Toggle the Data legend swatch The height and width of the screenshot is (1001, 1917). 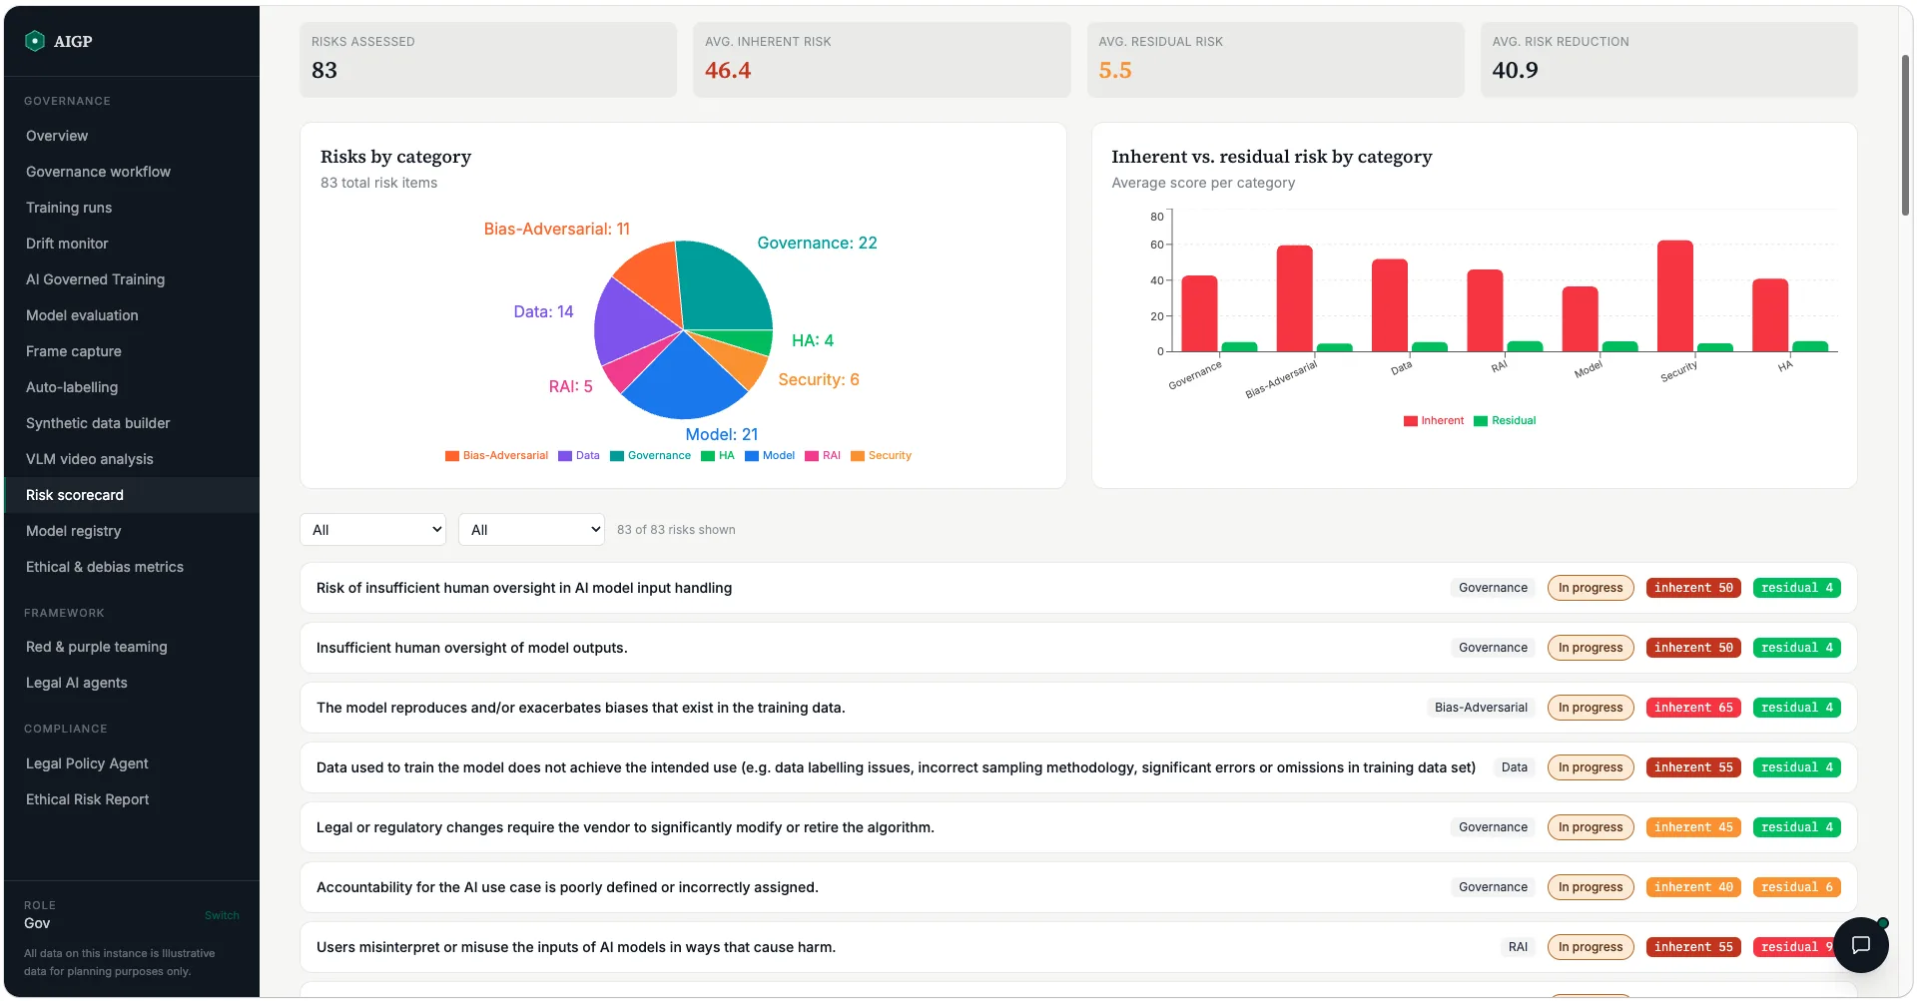(x=565, y=456)
